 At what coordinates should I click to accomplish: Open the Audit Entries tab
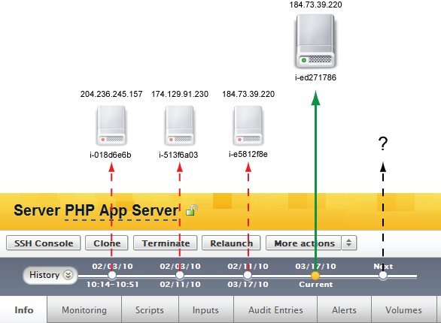[275, 309]
